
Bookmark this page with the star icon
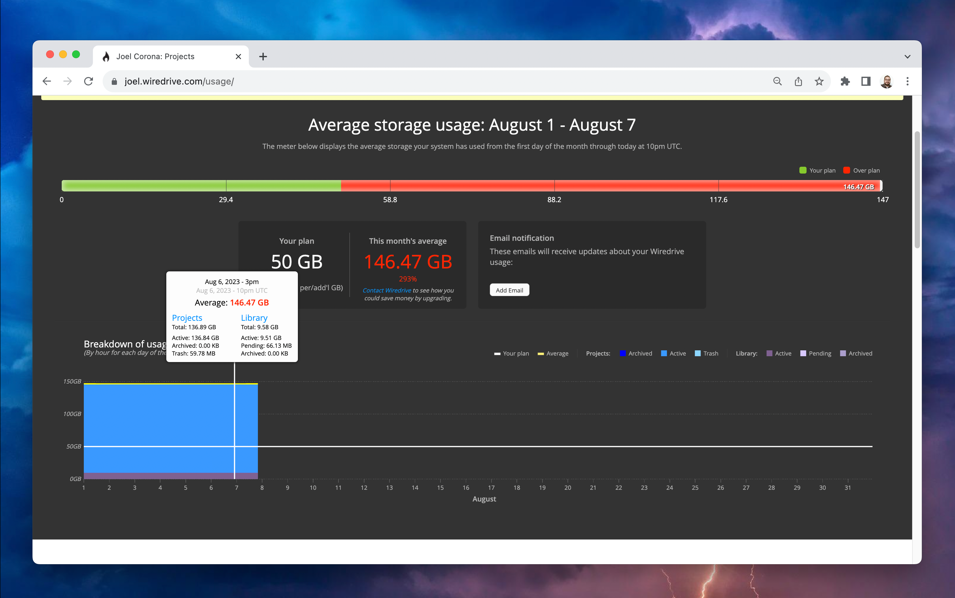point(819,81)
